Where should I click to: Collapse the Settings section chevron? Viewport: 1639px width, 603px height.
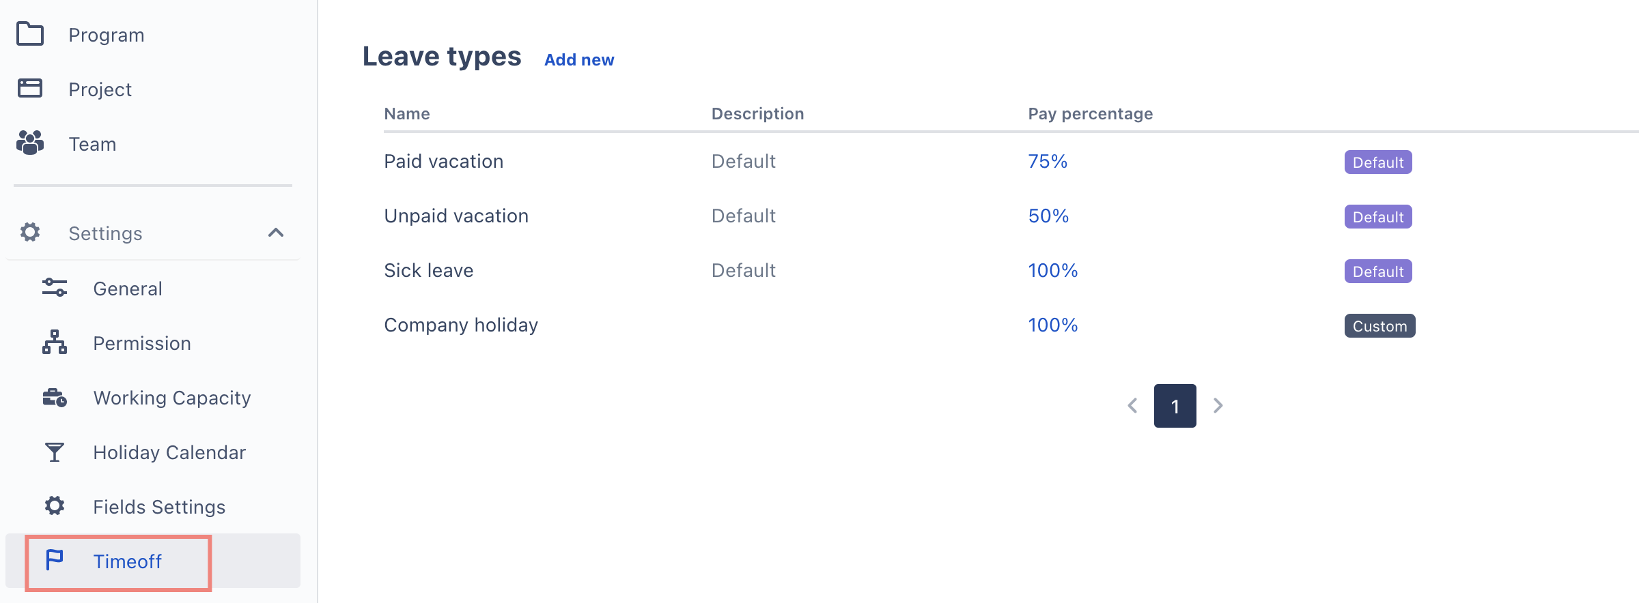[x=276, y=233]
